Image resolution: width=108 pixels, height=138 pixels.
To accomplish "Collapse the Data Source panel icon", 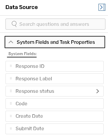I will point(102,7).
